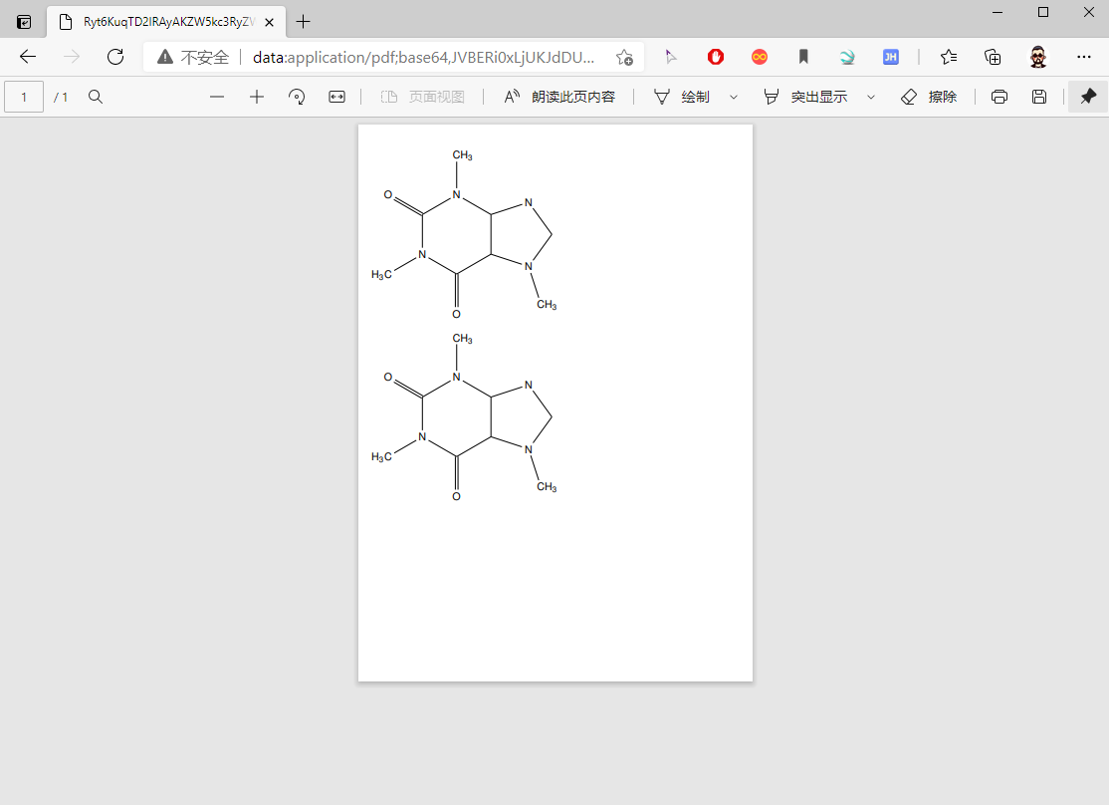Toggle the pin toolbar button
This screenshot has height=805, width=1109.
(x=1088, y=97)
